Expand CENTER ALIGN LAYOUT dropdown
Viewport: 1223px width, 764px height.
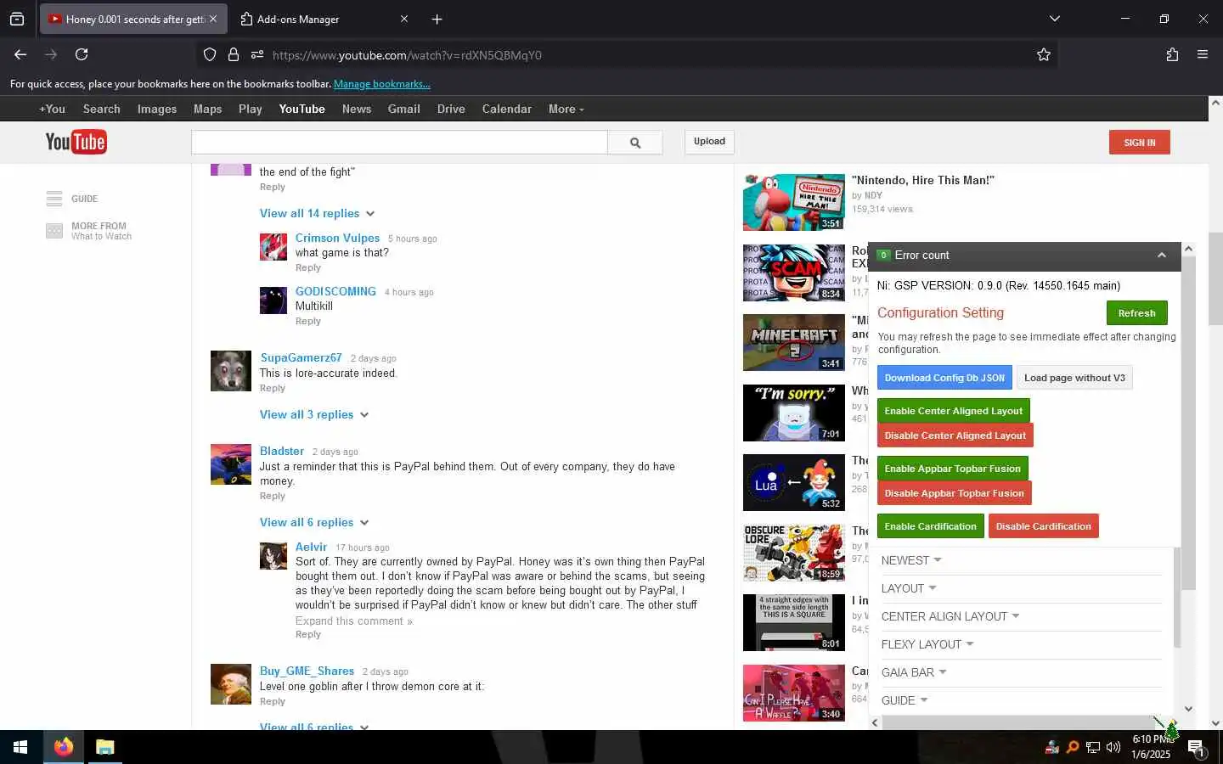[950, 616]
